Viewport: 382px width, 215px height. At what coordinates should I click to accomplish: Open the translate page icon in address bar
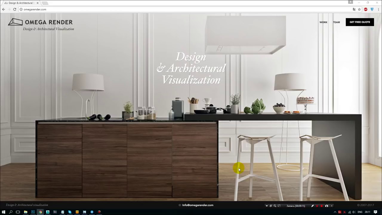pos(354,9)
